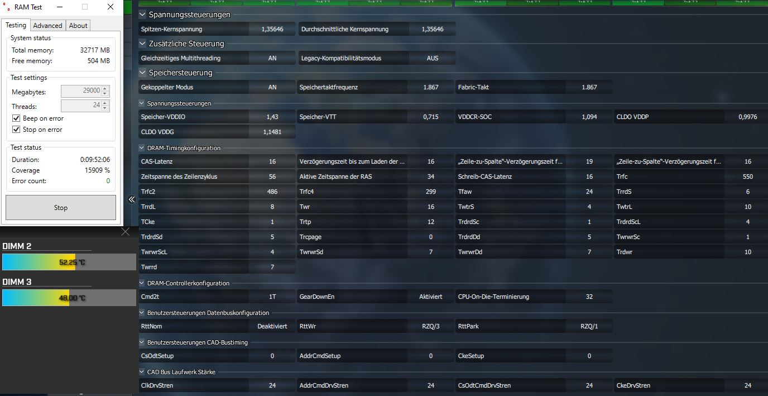Click the Trtp value 12
Screen dimensions: 768x396
[431, 222]
